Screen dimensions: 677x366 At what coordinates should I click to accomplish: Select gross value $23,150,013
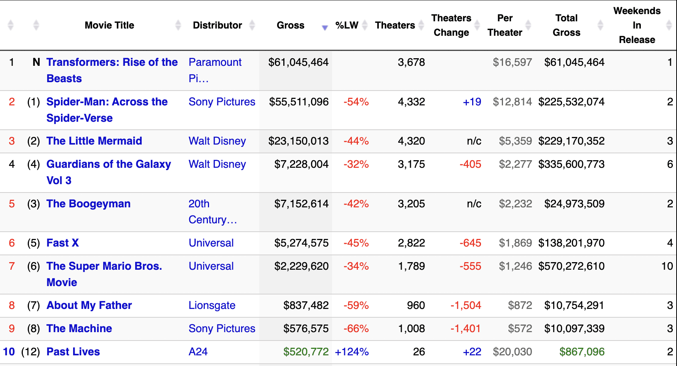point(299,141)
